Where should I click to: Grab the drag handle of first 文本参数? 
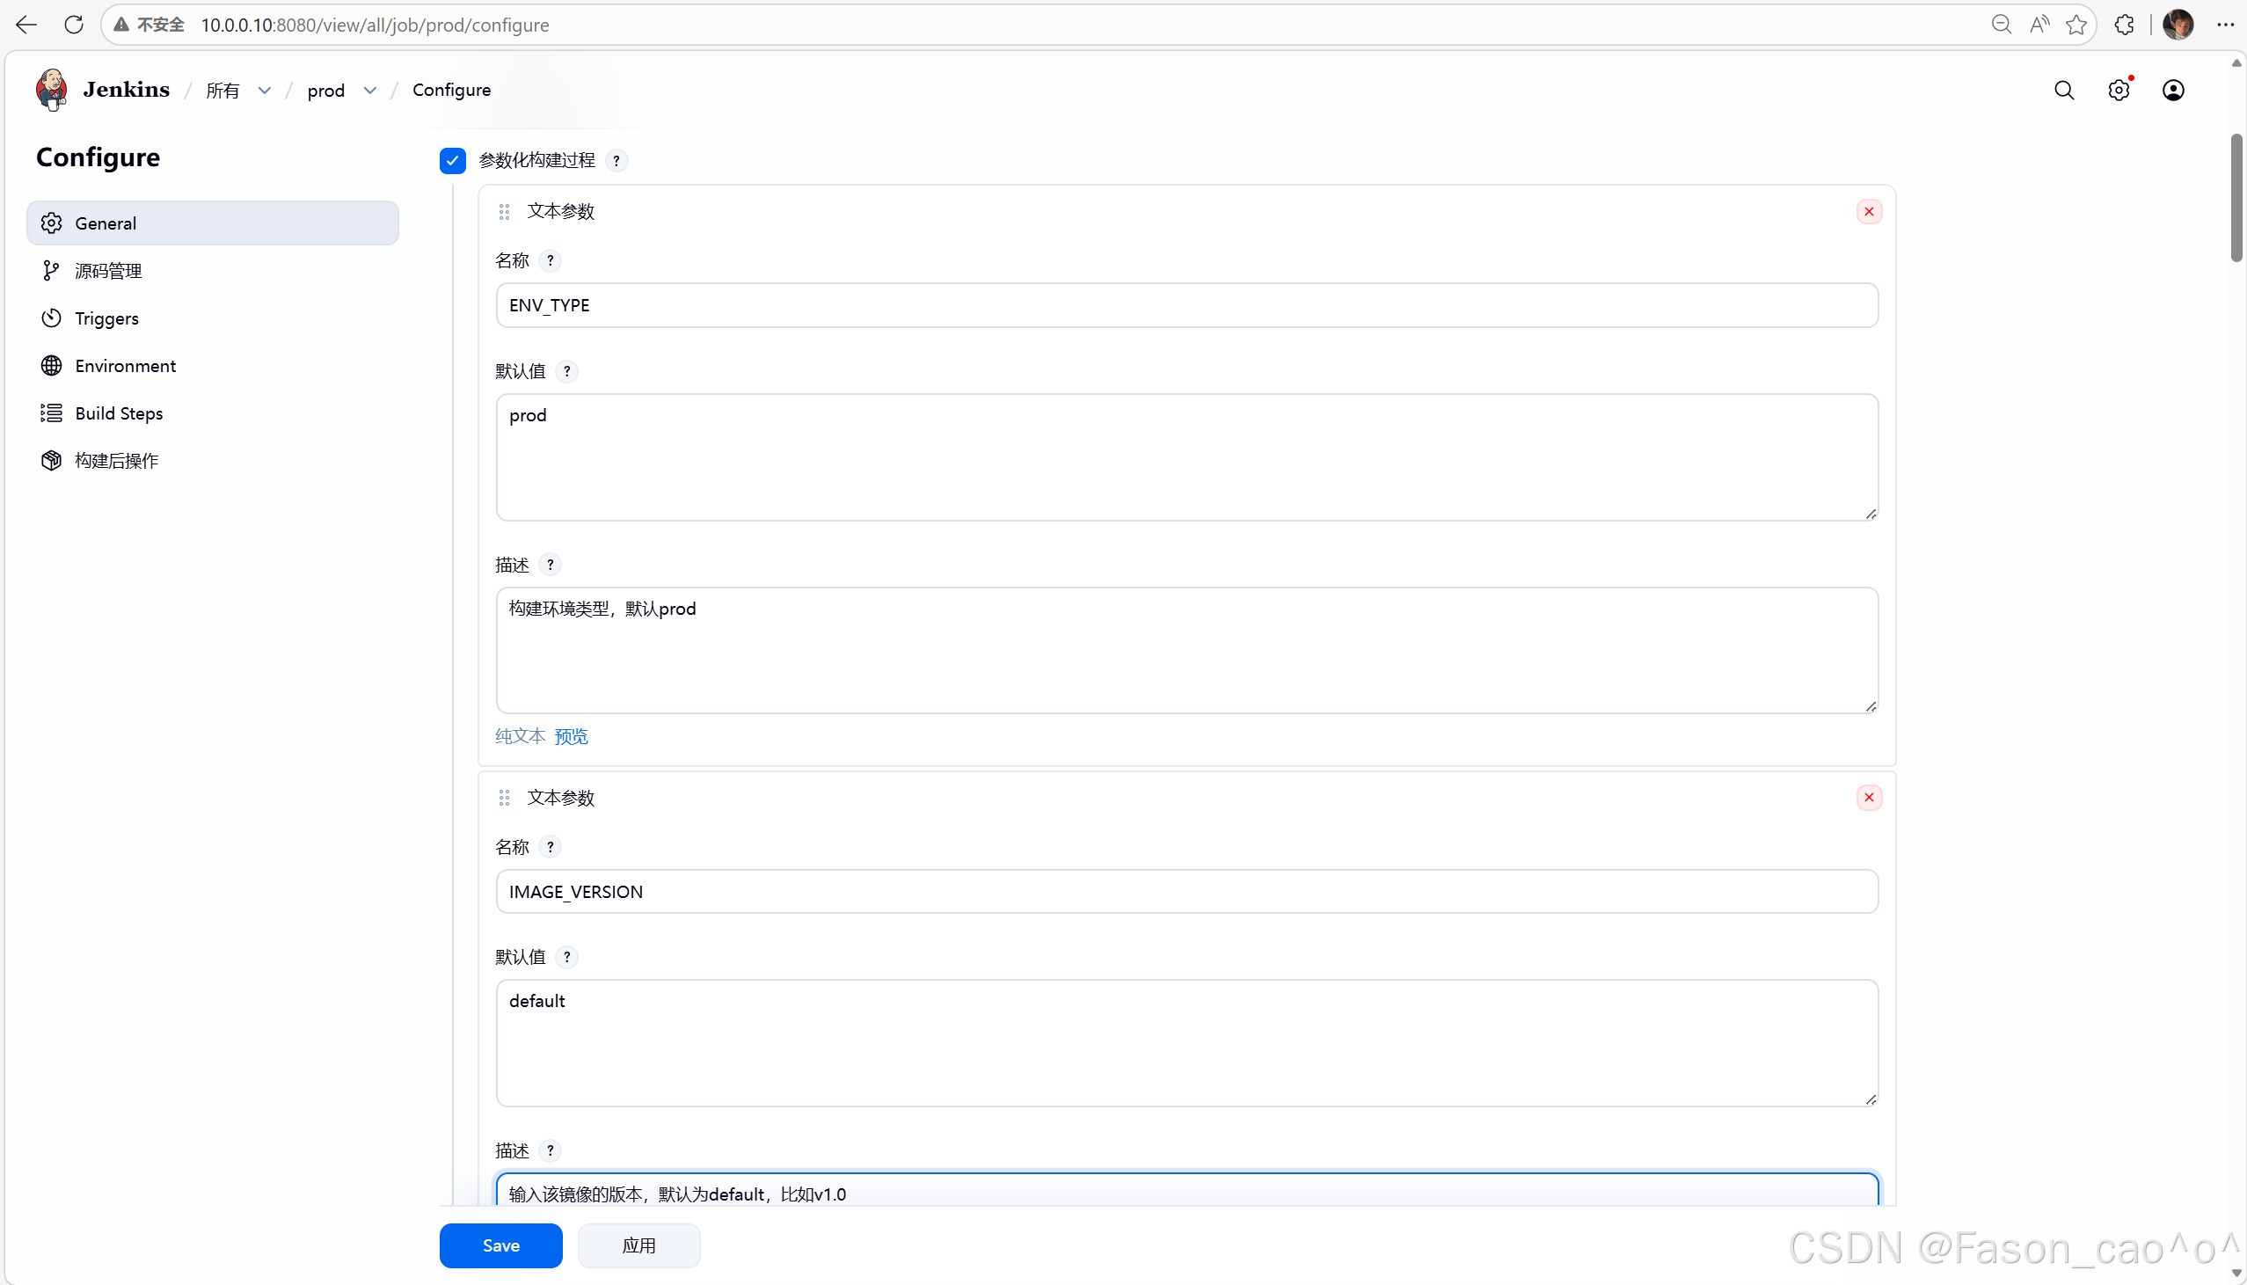504,212
